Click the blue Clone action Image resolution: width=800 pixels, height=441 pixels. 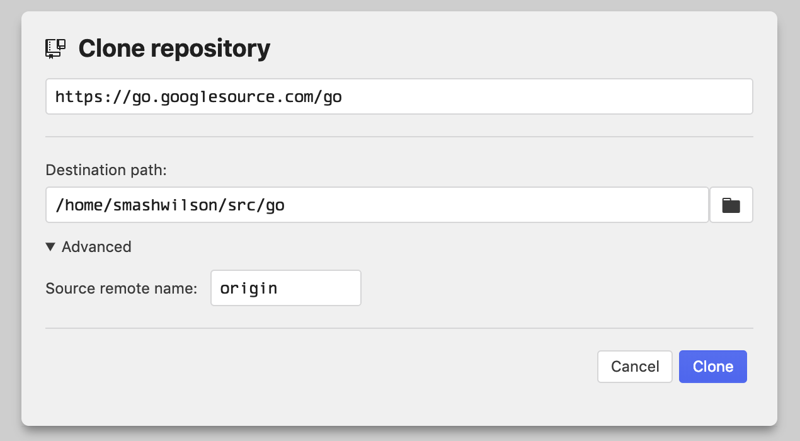(712, 366)
